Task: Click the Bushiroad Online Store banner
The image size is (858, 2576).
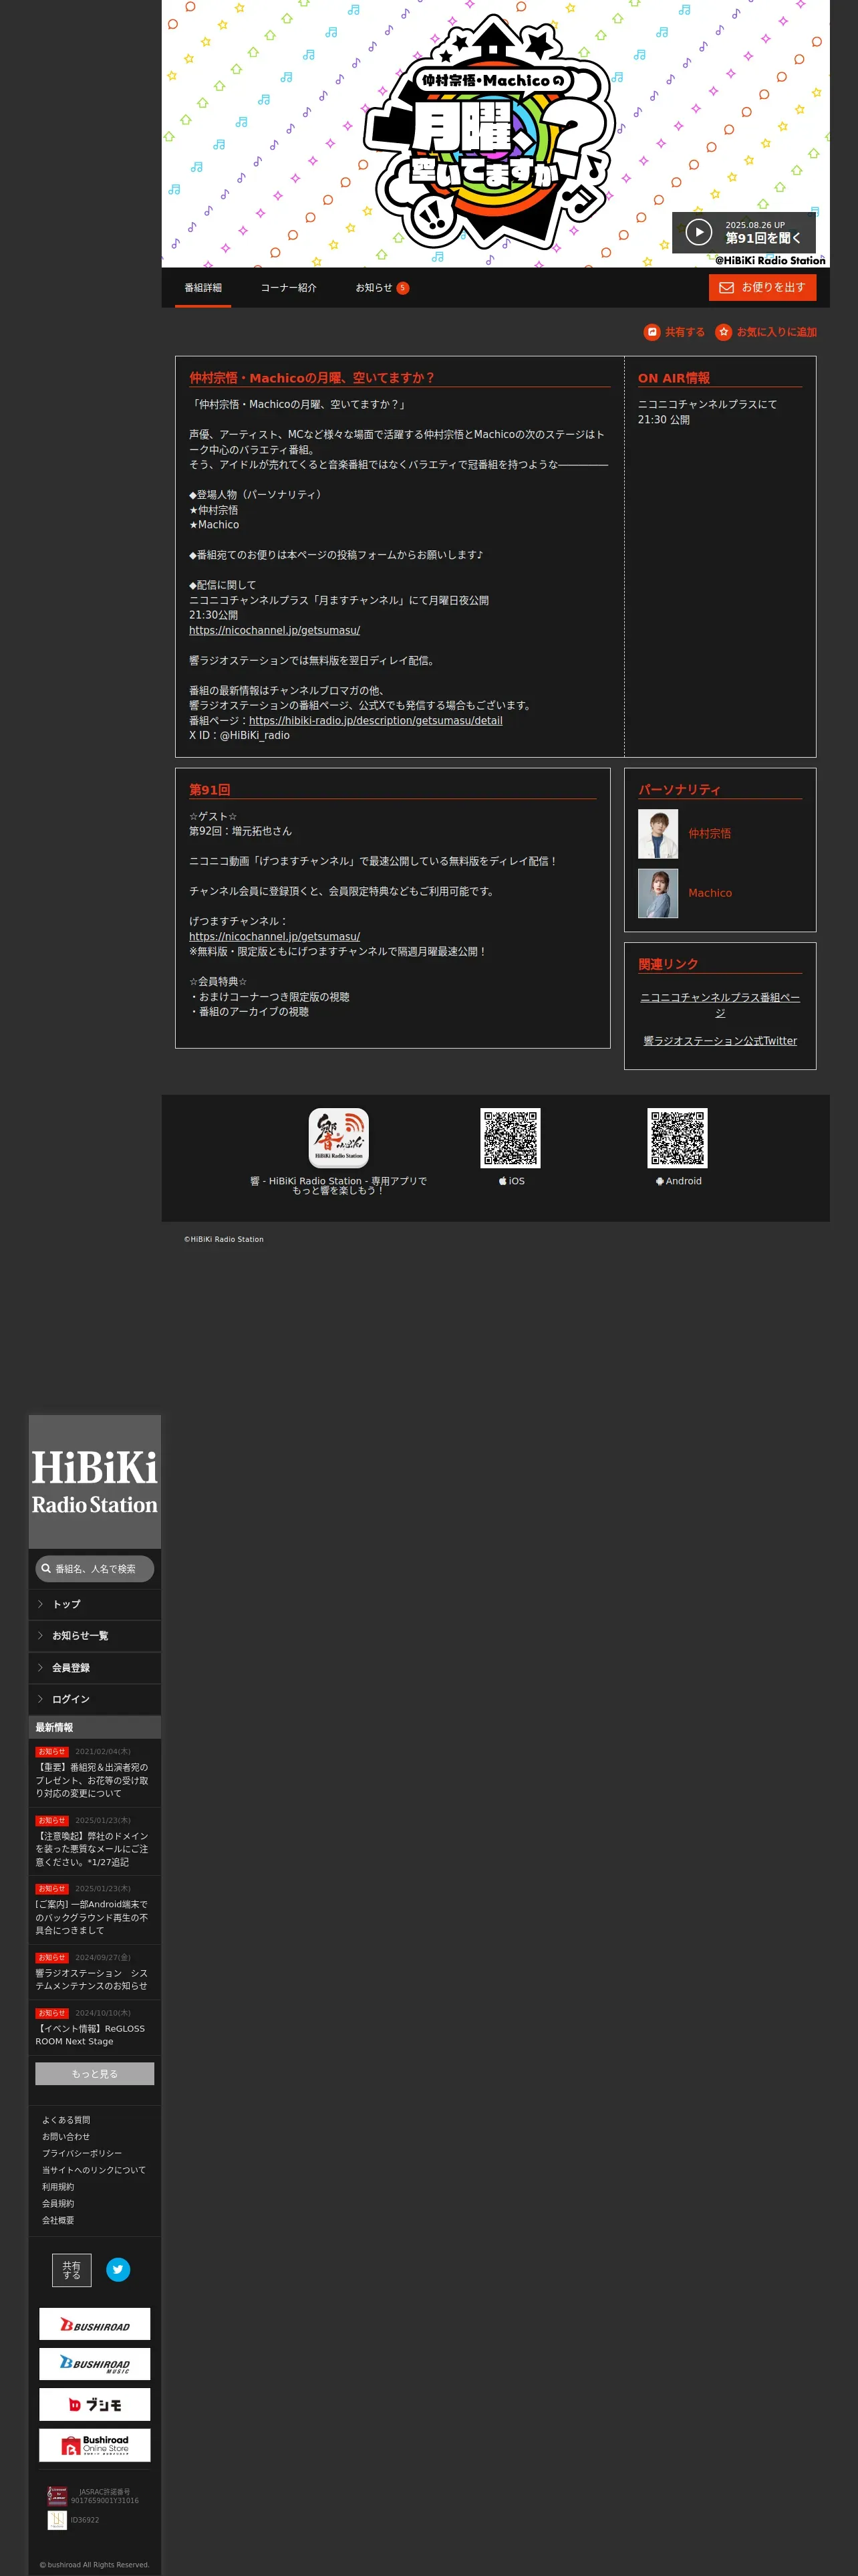Action: pos(95,2445)
